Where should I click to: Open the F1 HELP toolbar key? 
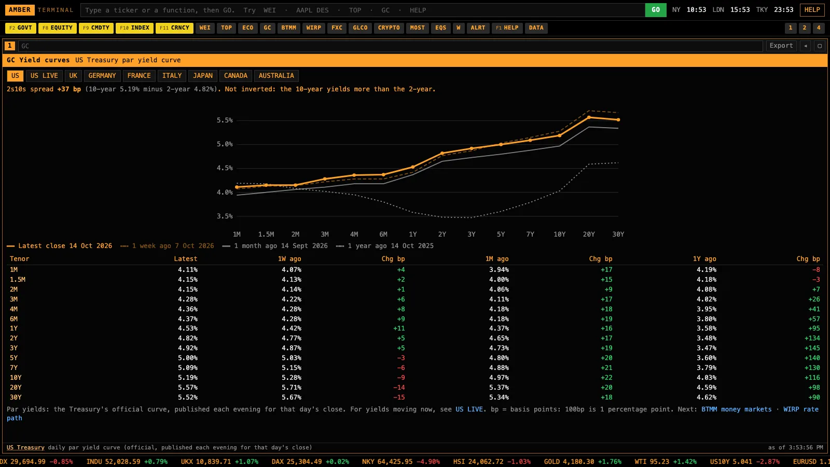tap(507, 28)
